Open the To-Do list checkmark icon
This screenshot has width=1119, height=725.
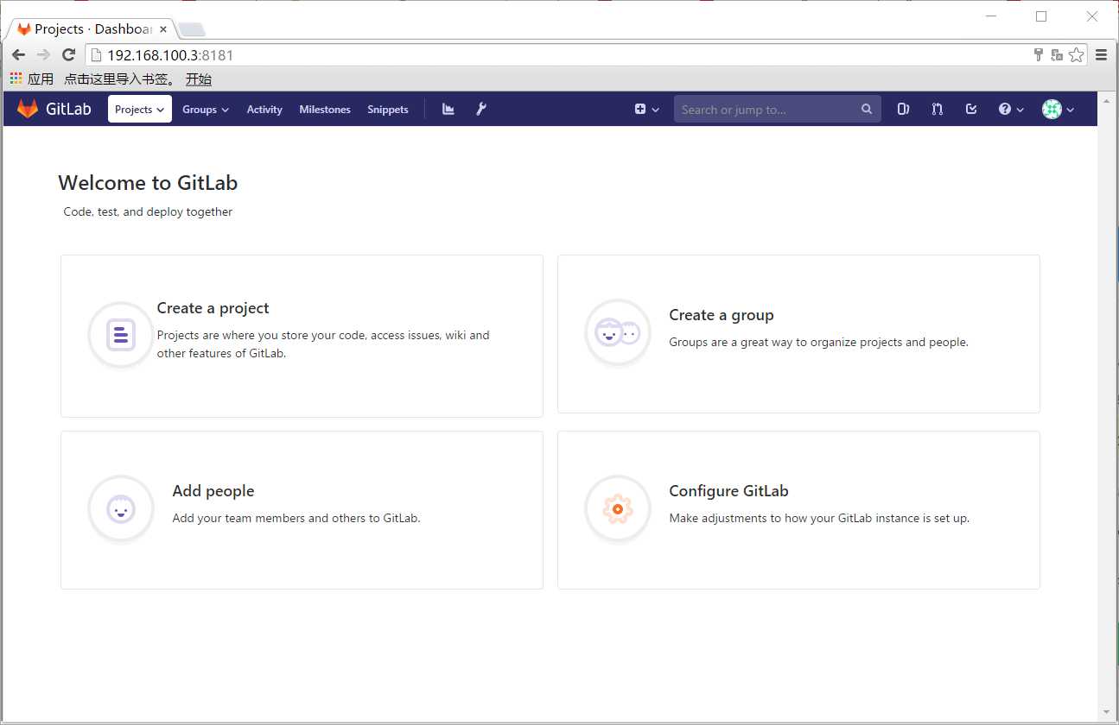[971, 109]
